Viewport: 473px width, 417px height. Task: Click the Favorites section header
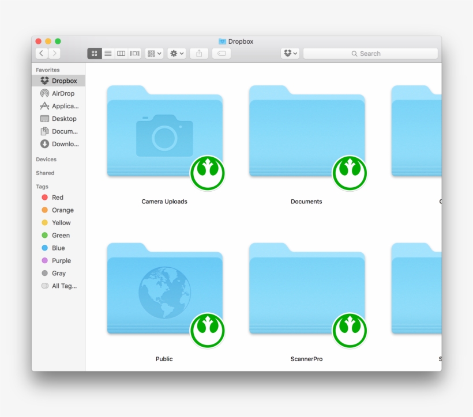(x=48, y=70)
